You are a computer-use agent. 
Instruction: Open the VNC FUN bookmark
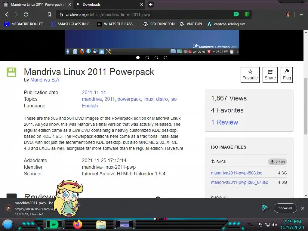tap(191, 24)
